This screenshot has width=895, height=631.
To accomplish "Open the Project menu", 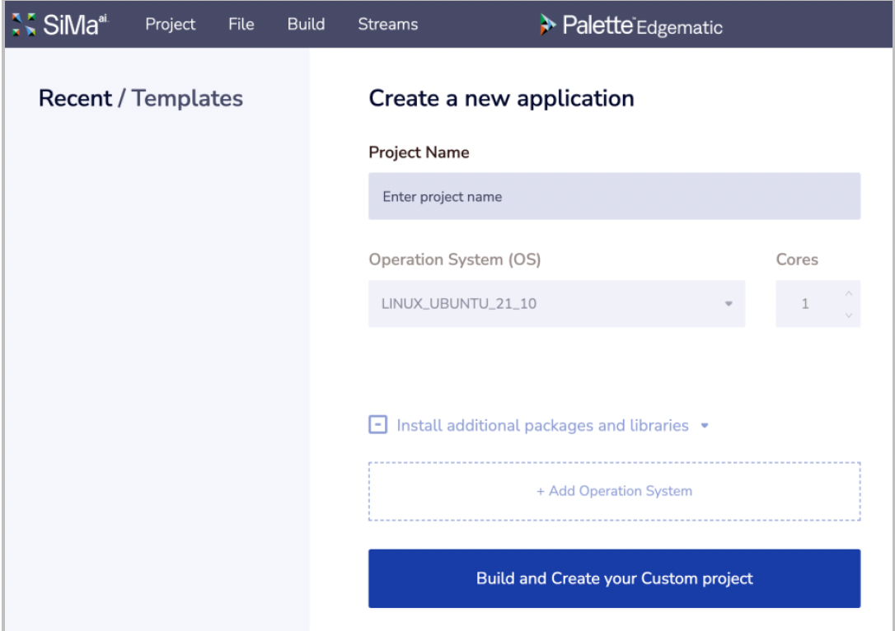I will coord(171,25).
